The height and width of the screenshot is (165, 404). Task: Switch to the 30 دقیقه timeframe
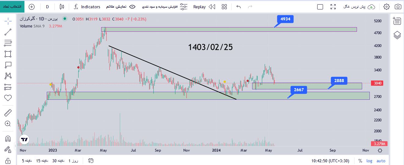(x=59, y=160)
